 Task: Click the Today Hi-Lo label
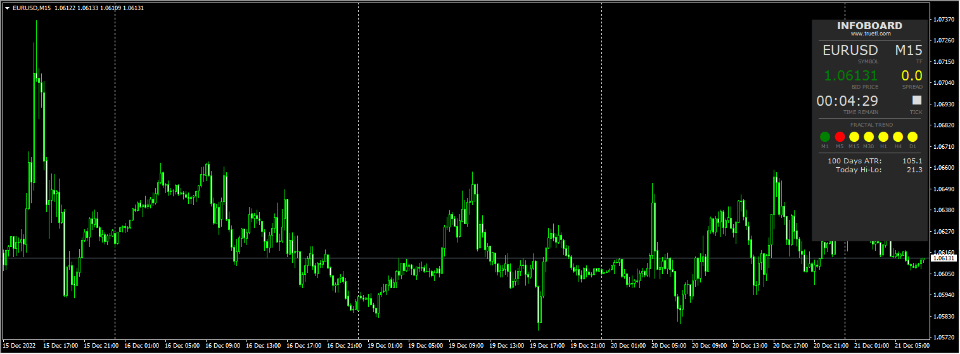[859, 170]
